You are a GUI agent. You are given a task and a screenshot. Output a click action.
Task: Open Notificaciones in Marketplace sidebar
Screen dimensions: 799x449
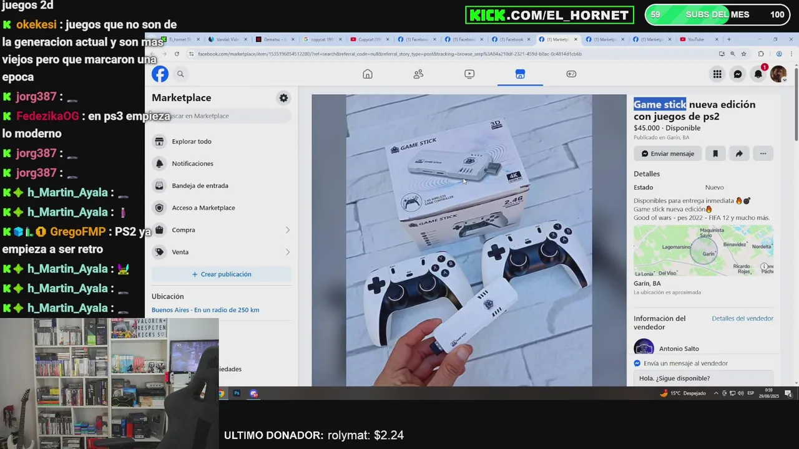click(x=222, y=163)
